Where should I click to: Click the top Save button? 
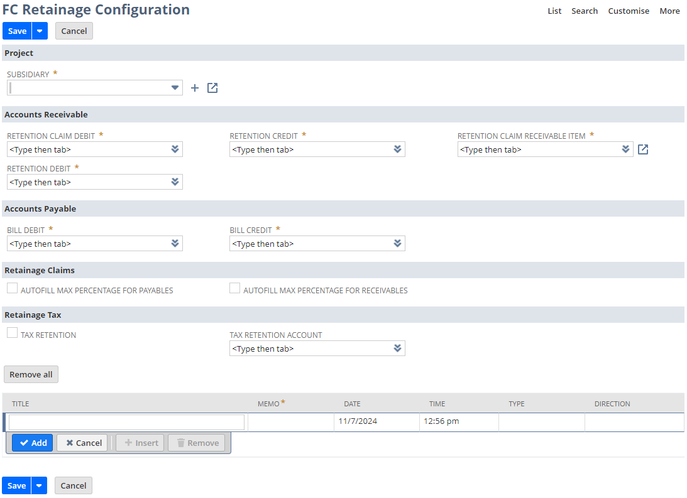[17, 31]
